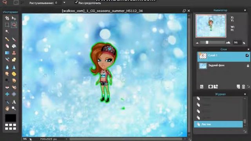251x141 pixels.
Task: Select the Lasso tool in toolbox
Action: pyautogui.click(x=14, y=25)
